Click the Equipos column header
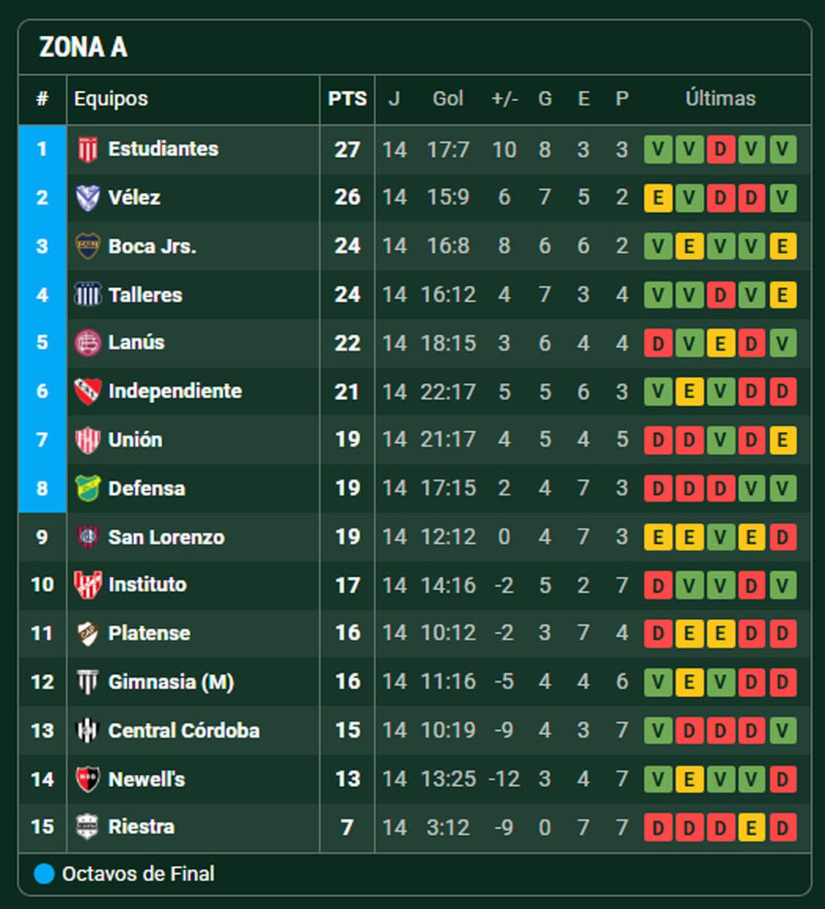The image size is (825, 909). [x=111, y=99]
